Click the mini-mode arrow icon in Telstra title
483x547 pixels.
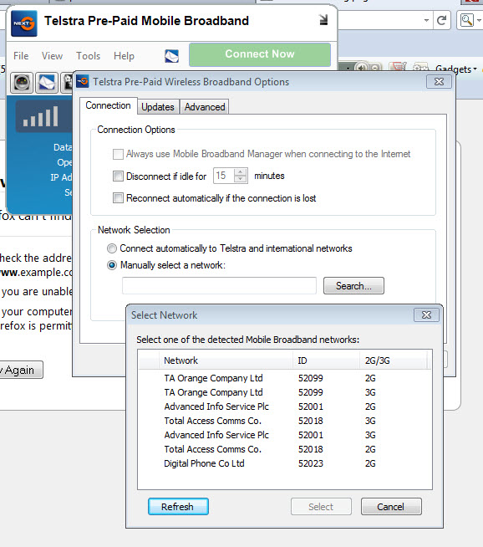coord(323,20)
